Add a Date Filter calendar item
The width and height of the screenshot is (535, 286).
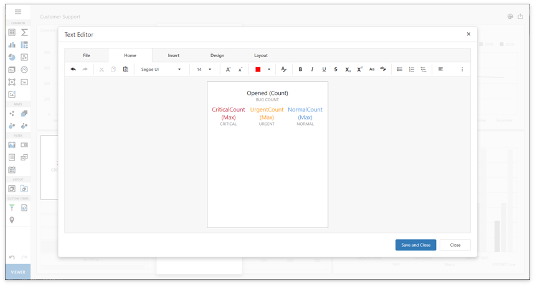pyautogui.click(x=12, y=170)
